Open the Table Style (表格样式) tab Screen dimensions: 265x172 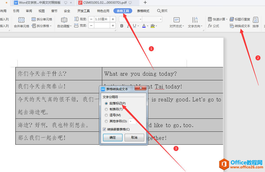click(143, 11)
